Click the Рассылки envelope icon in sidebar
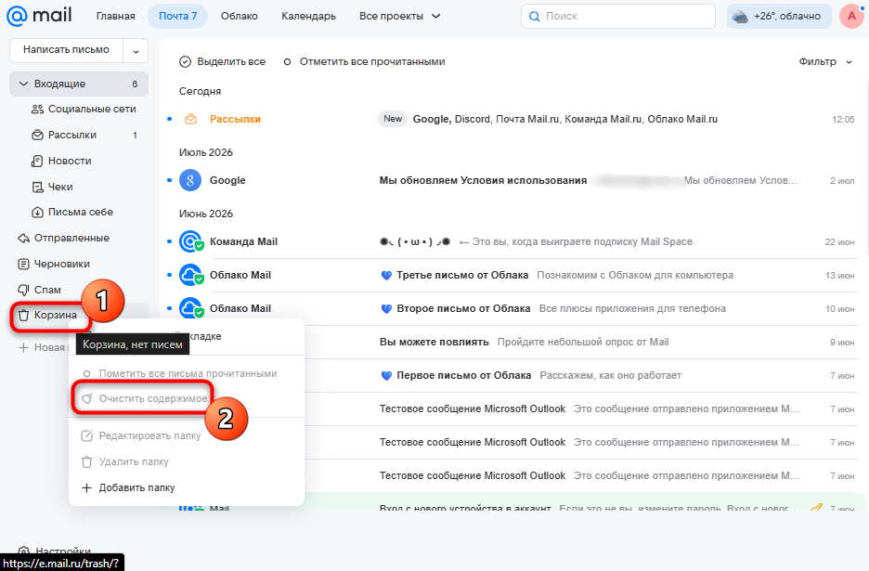 click(x=37, y=135)
